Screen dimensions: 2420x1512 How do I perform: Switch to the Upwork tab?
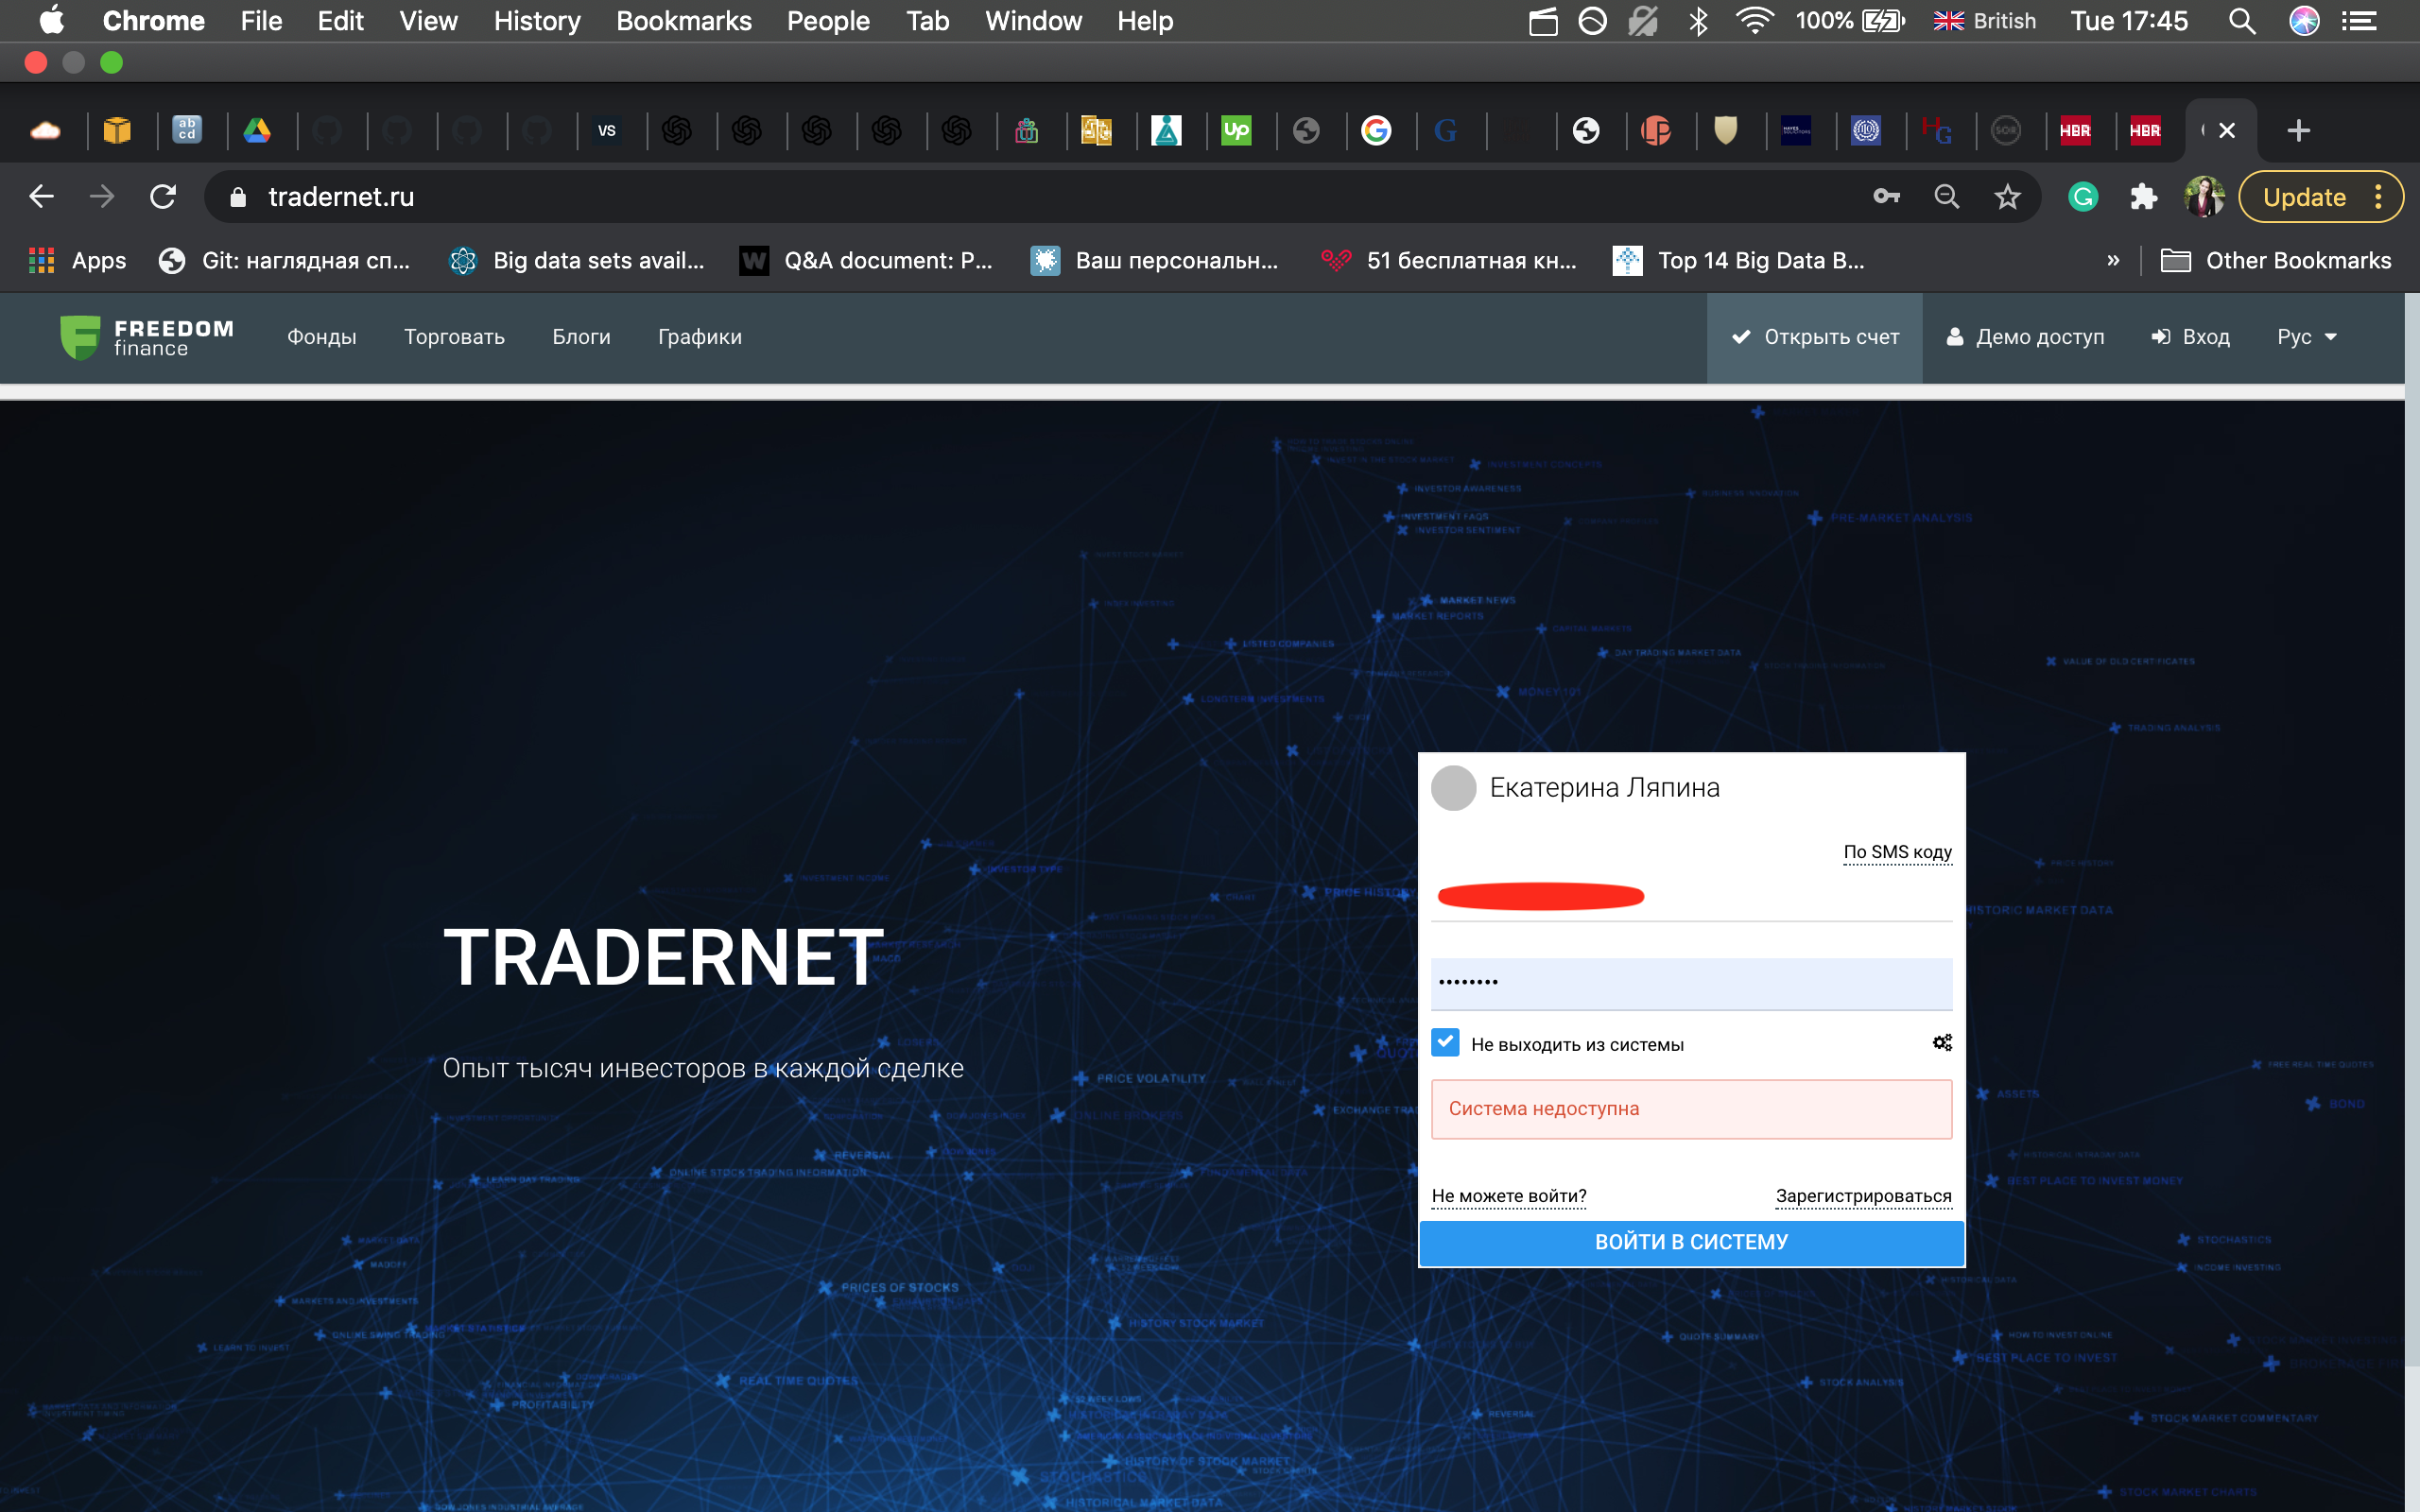(1236, 130)
